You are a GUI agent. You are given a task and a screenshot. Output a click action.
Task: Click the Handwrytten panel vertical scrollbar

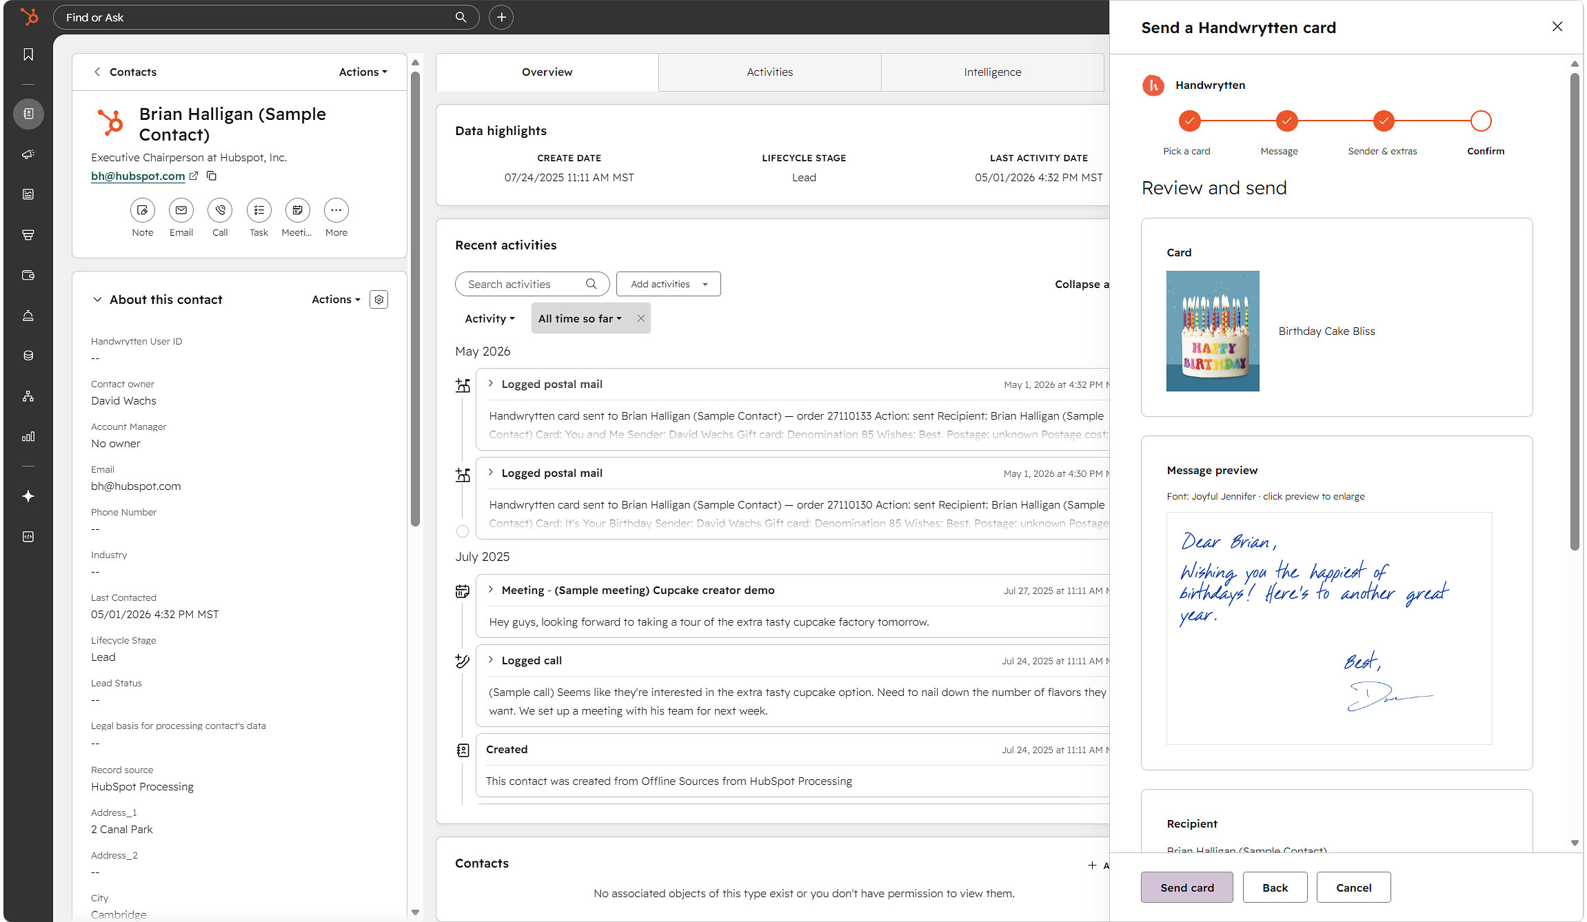click(1575, 311)
